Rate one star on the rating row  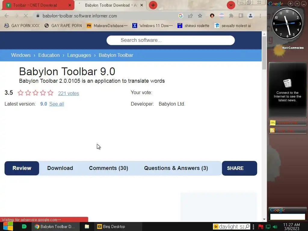pyautogui.click(x=21, y=93)
